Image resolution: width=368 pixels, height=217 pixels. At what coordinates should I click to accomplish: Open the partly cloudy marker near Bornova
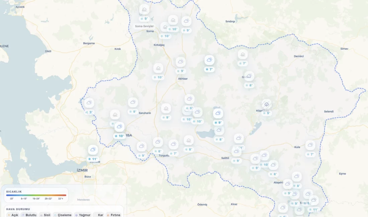pyautogui.click(x=93, y=150)
